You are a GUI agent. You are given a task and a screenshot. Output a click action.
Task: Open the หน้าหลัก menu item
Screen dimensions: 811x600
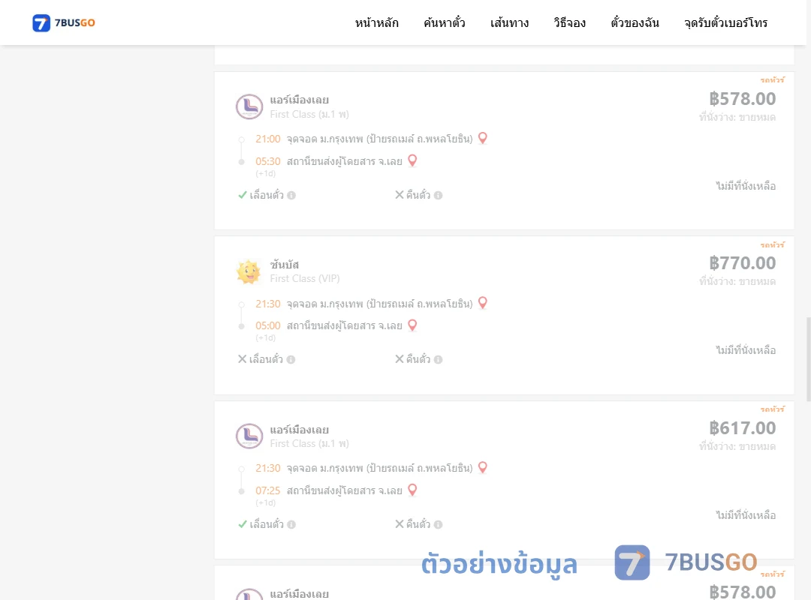pos(376,22)
